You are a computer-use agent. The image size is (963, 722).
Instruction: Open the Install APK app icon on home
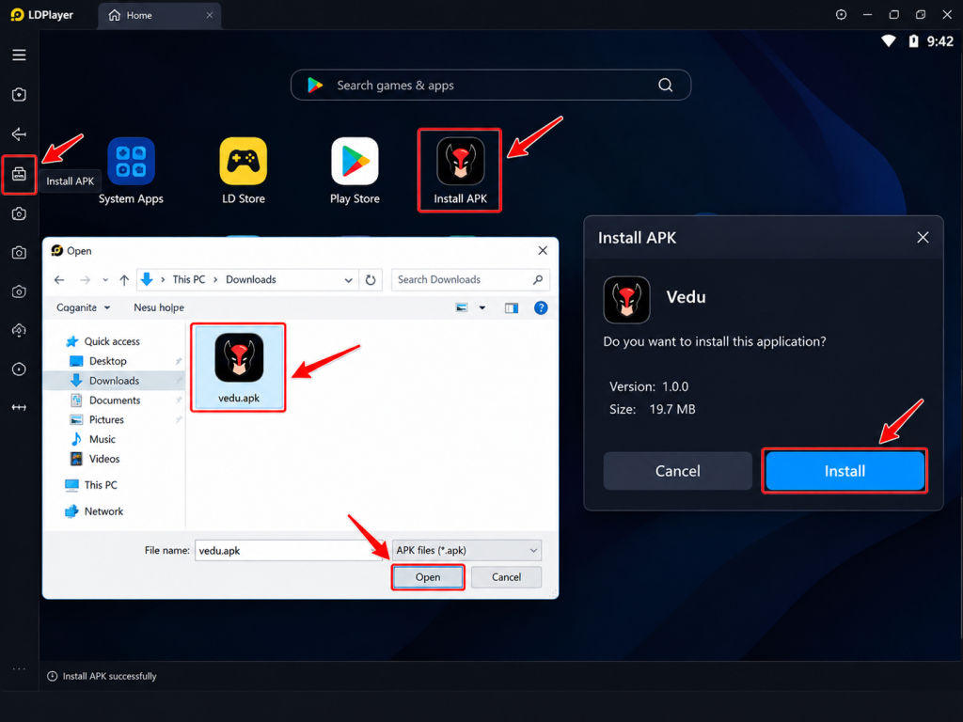pos(460,171)
